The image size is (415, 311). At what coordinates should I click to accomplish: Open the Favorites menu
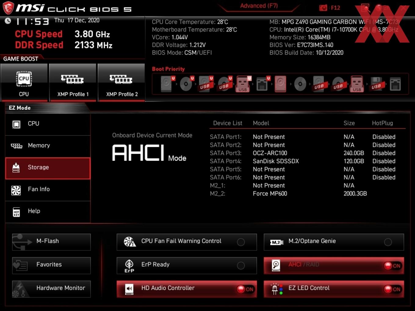[51, 266]
